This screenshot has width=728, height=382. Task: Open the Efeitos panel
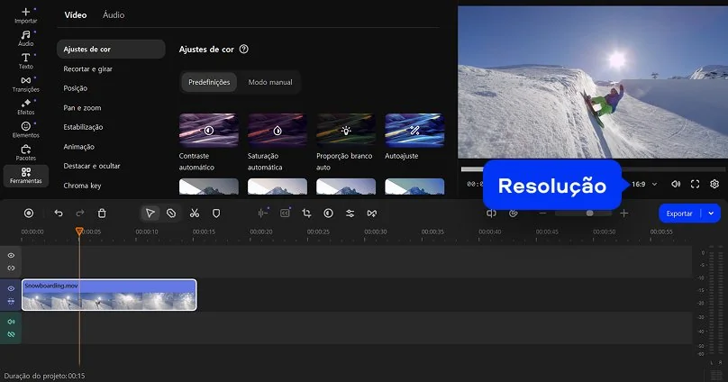[x=25, y=107]
